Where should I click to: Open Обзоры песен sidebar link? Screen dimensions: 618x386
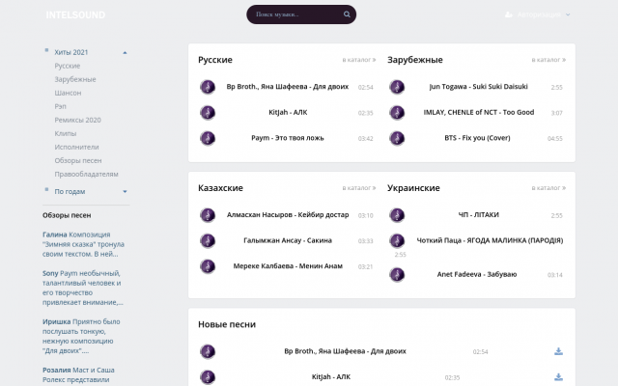pos(78,160)
